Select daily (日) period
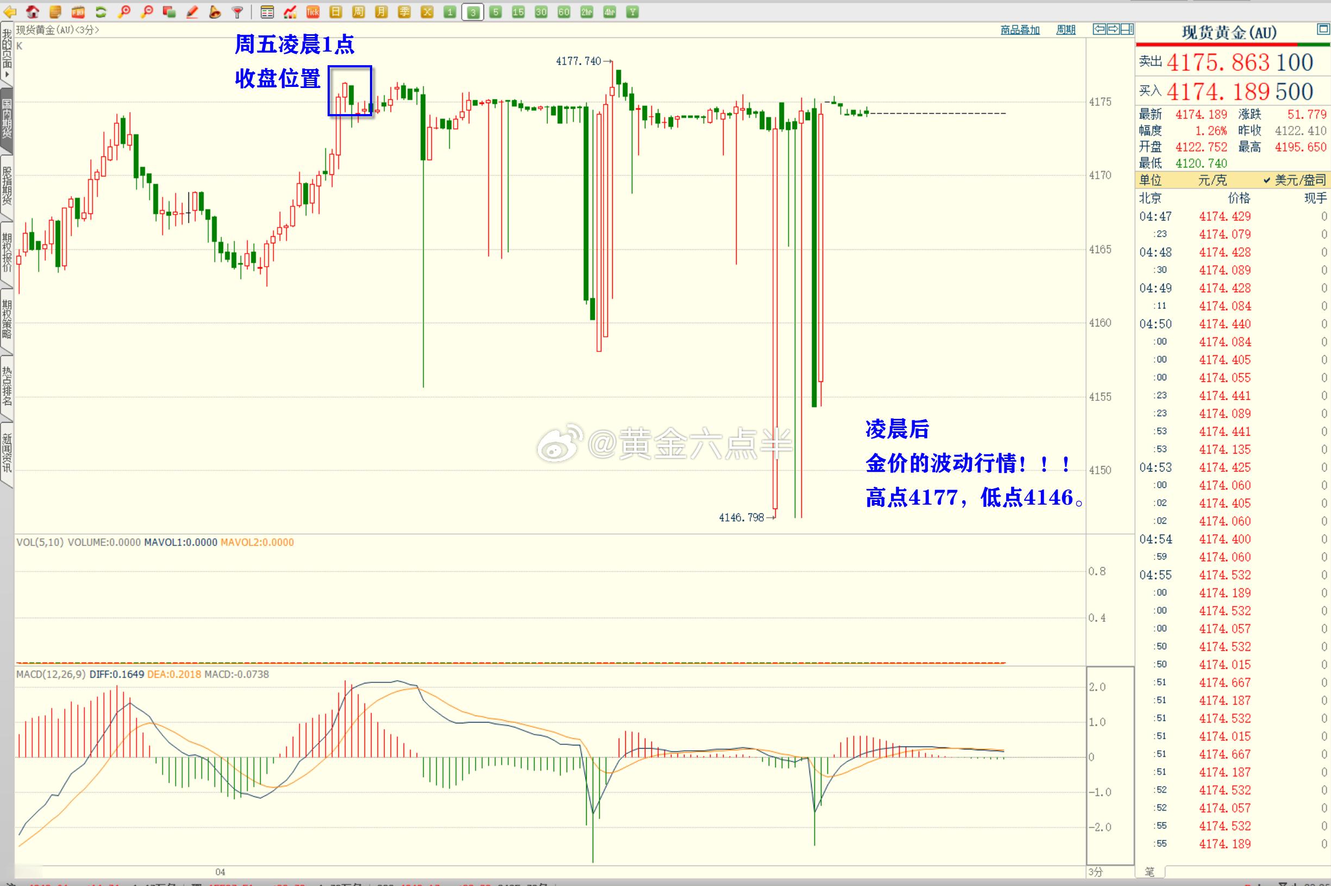1331x886 pixels. click(336, 12)
